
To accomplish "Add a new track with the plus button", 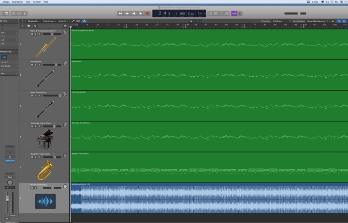I will pos(22,26).
